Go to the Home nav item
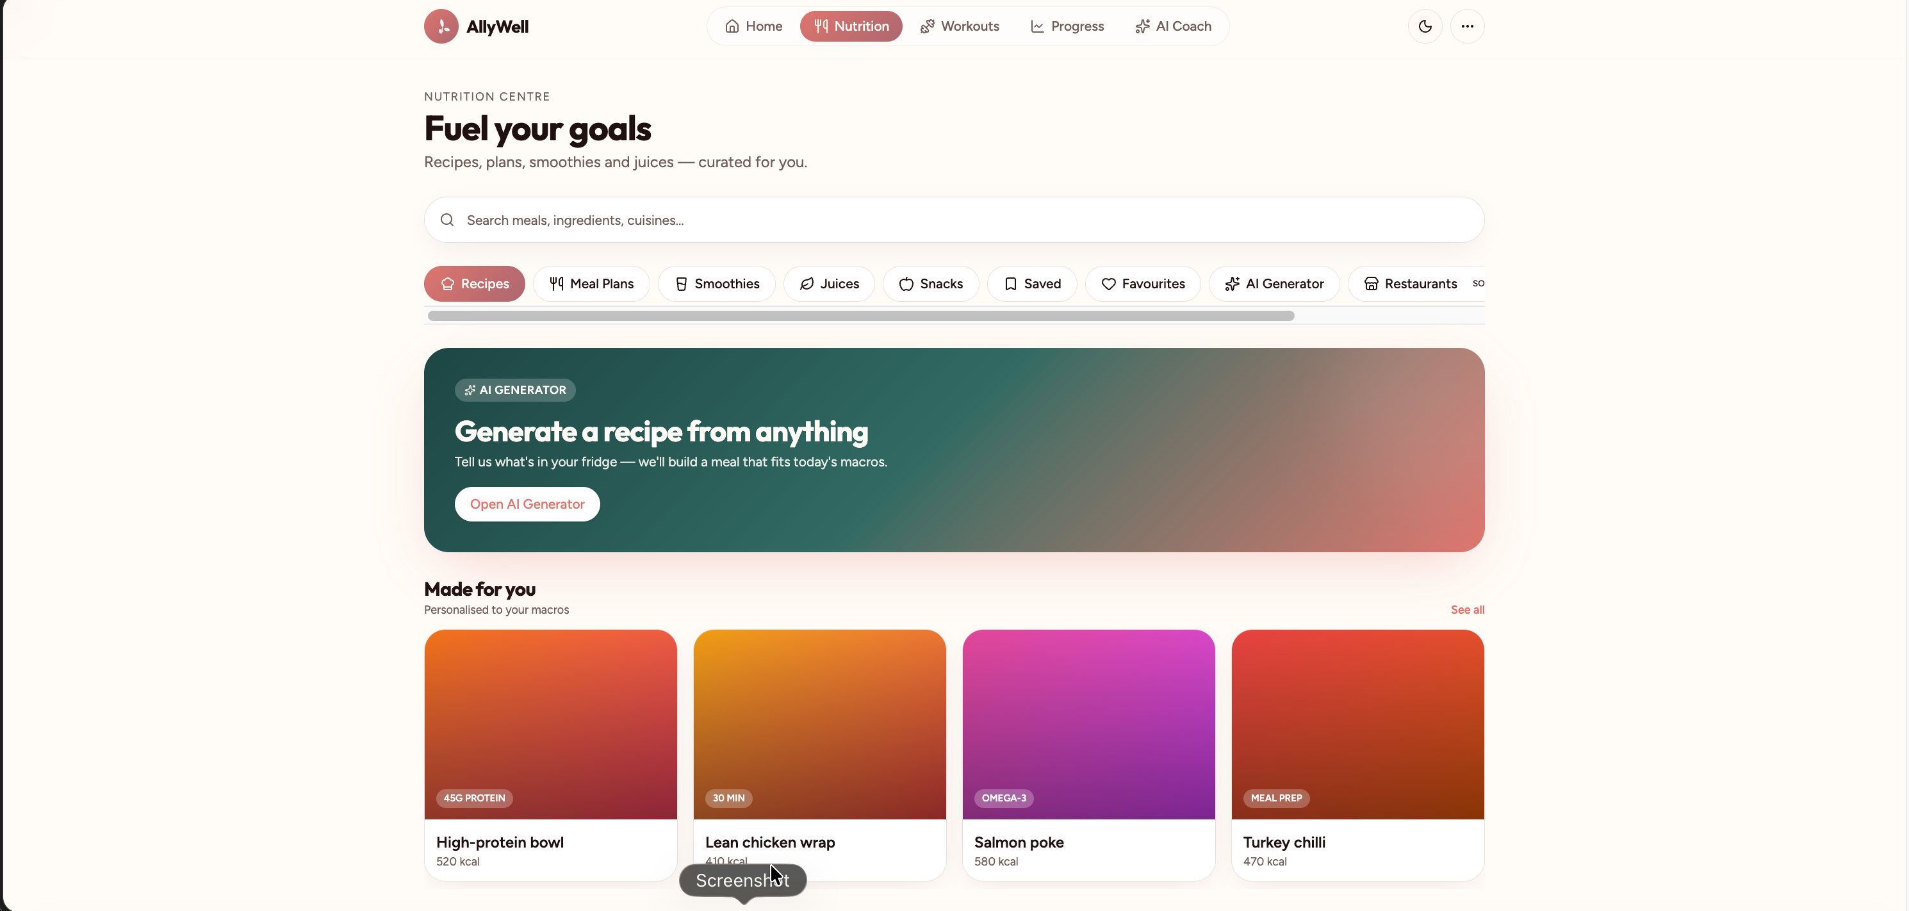The image size is (1909, 911). [x=753, y=26]
